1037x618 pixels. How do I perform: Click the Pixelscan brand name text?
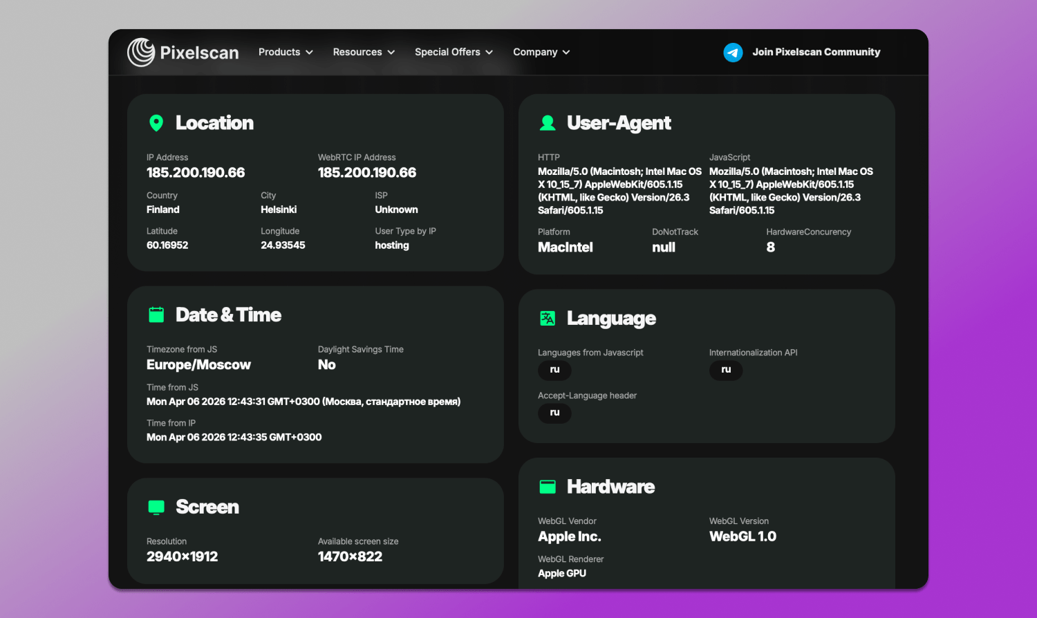tap(199, 53)
